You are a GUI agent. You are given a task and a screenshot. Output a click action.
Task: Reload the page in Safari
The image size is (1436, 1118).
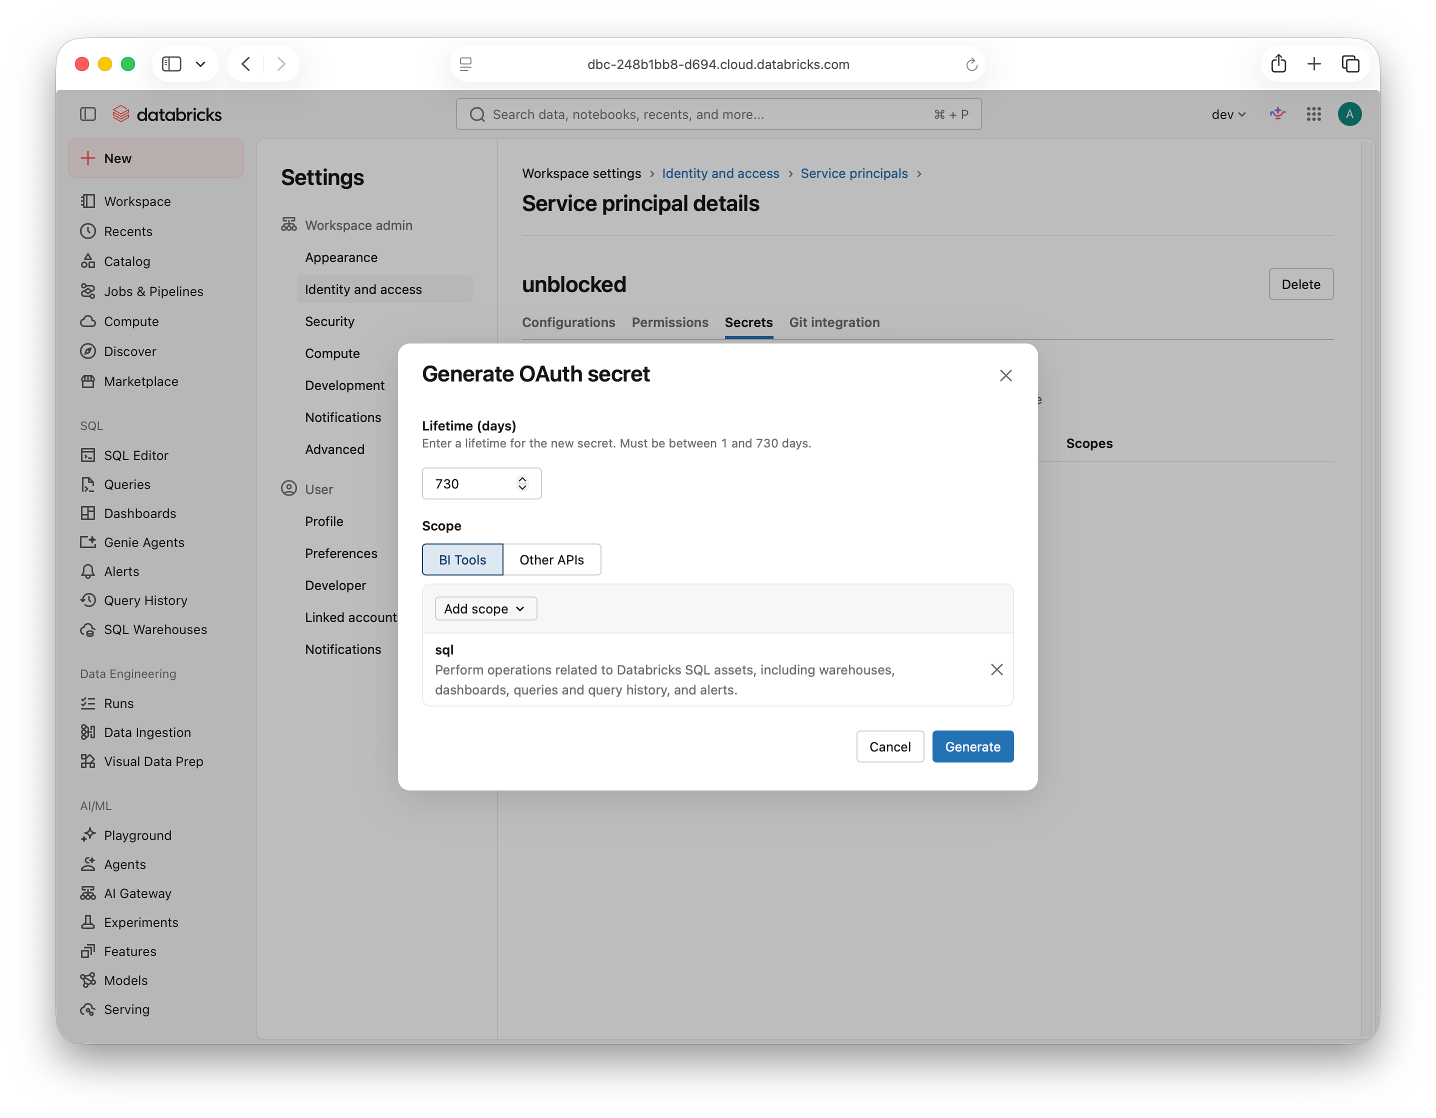tap(971, 64)
